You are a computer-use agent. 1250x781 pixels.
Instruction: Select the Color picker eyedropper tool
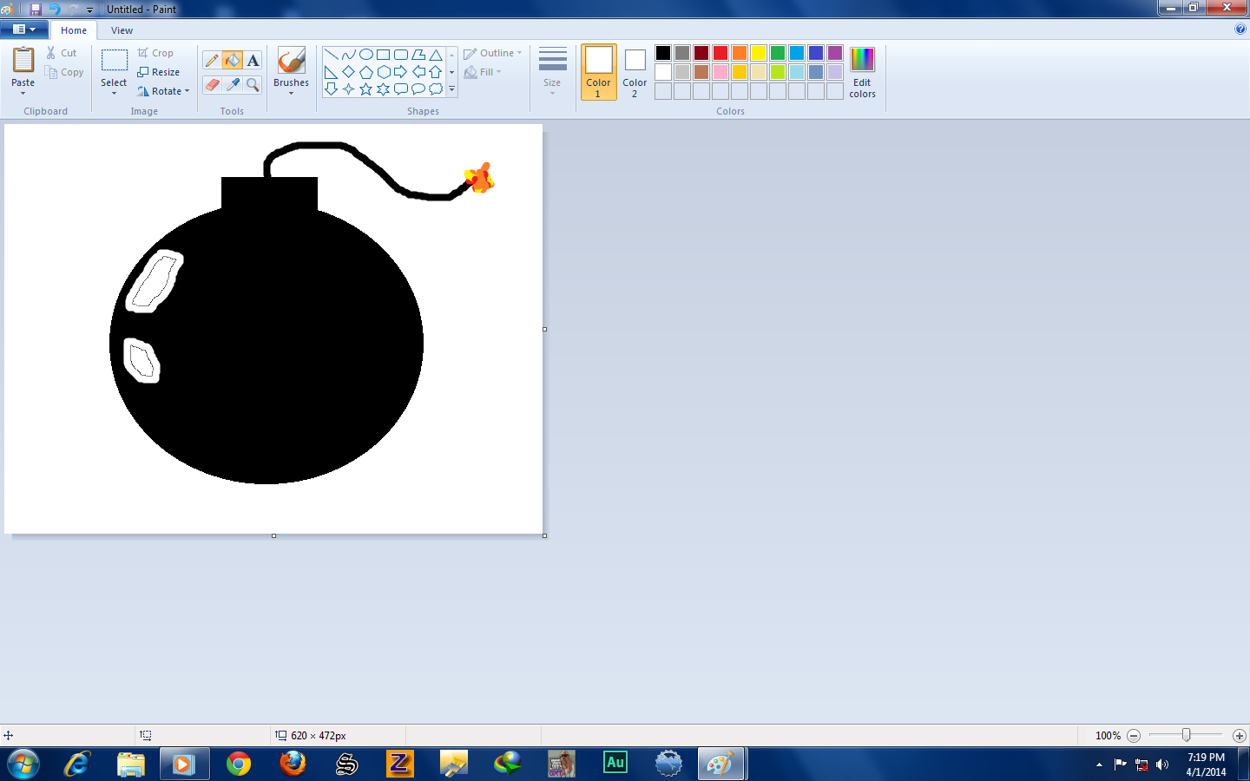(233, 84)
